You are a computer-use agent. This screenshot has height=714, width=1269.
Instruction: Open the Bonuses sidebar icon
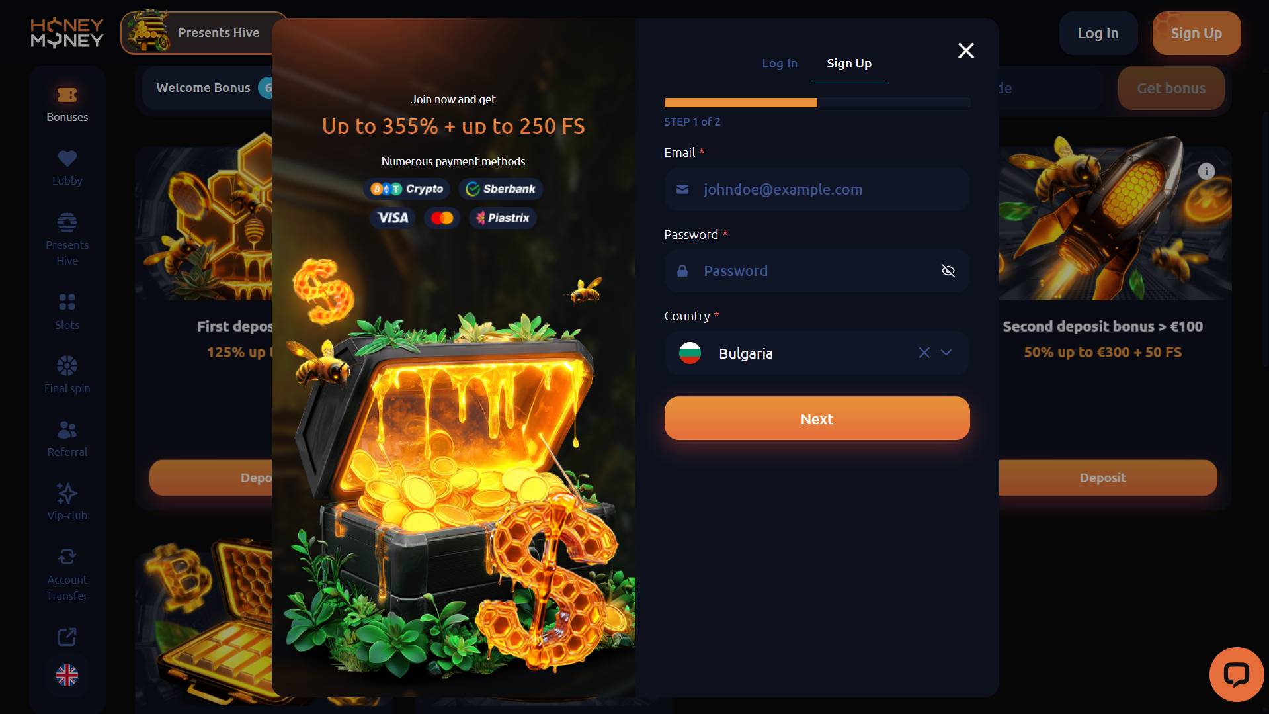point(67,95)
